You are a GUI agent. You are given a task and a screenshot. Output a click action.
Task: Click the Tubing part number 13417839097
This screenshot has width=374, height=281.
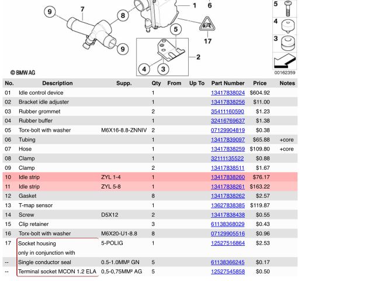click(227, 140)
